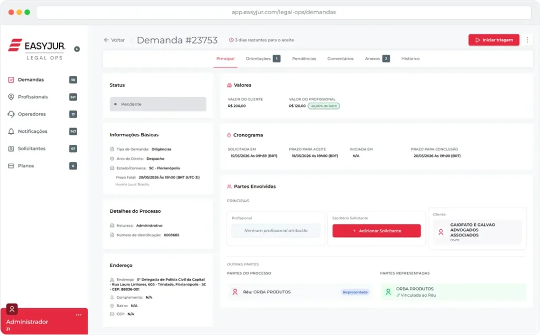
Task: Click the Voltar back link
Action: pyautogui.click(x=114, y=40)
